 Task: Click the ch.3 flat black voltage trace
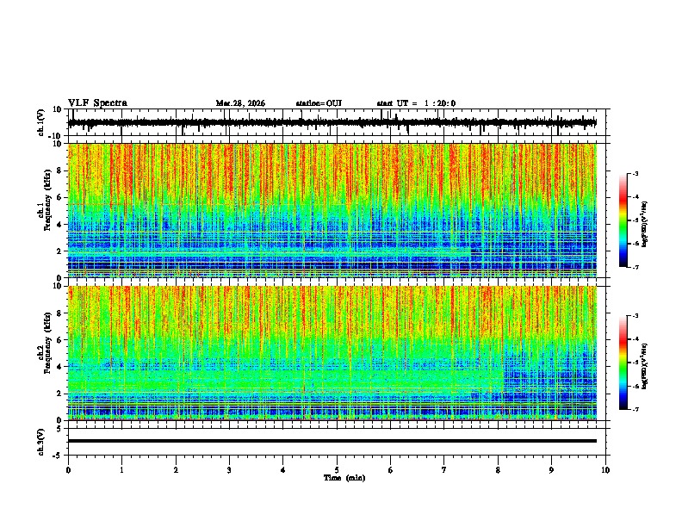pos(332,441)
